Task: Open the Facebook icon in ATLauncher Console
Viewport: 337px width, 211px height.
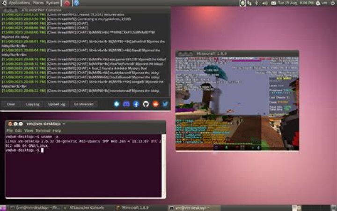Action: coord(136,104)
